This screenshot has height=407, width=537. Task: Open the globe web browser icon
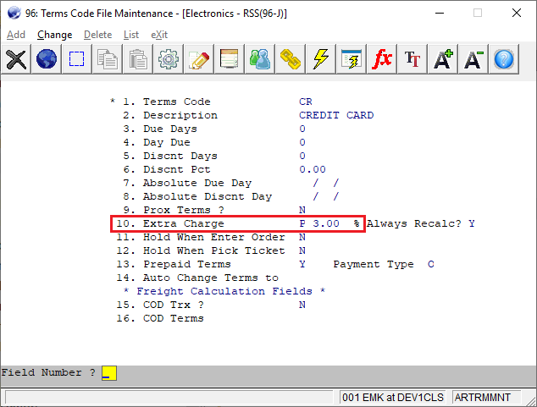pyautogui.click(x=47, y=59)
